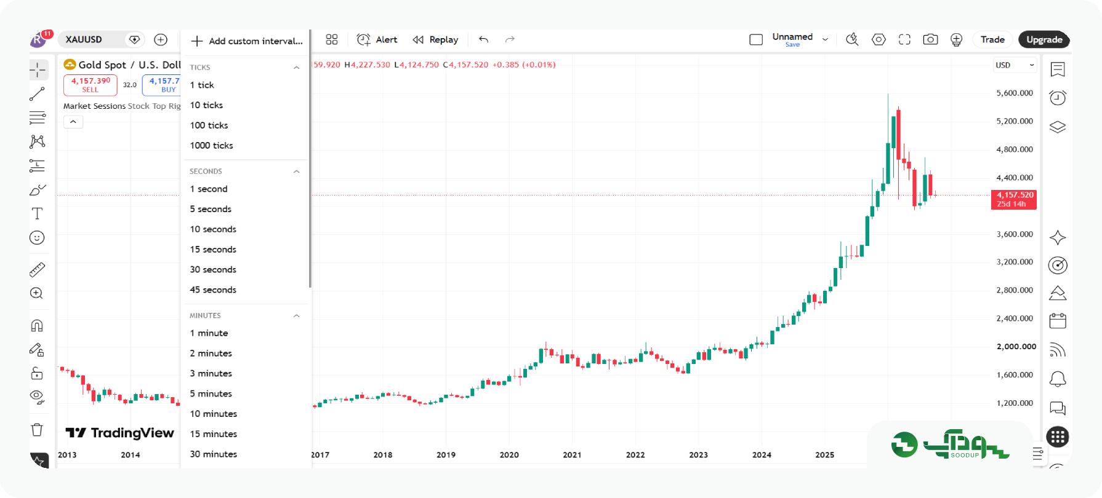Take a chart snapshot with camera icon

[x=930, y=39]
